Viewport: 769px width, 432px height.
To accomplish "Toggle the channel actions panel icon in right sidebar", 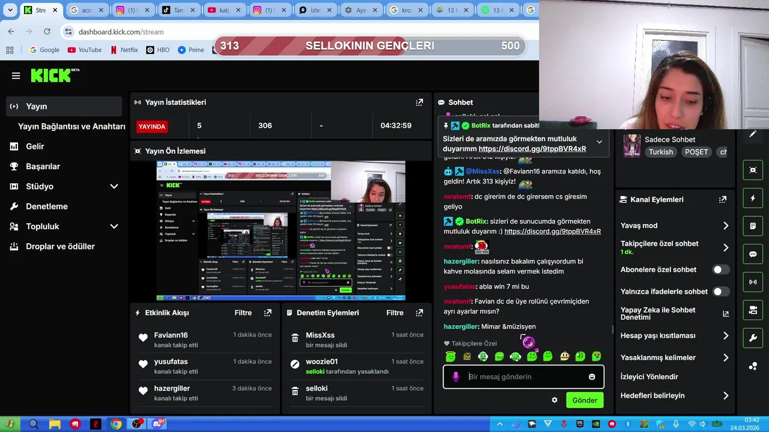I will click(753, 310).
